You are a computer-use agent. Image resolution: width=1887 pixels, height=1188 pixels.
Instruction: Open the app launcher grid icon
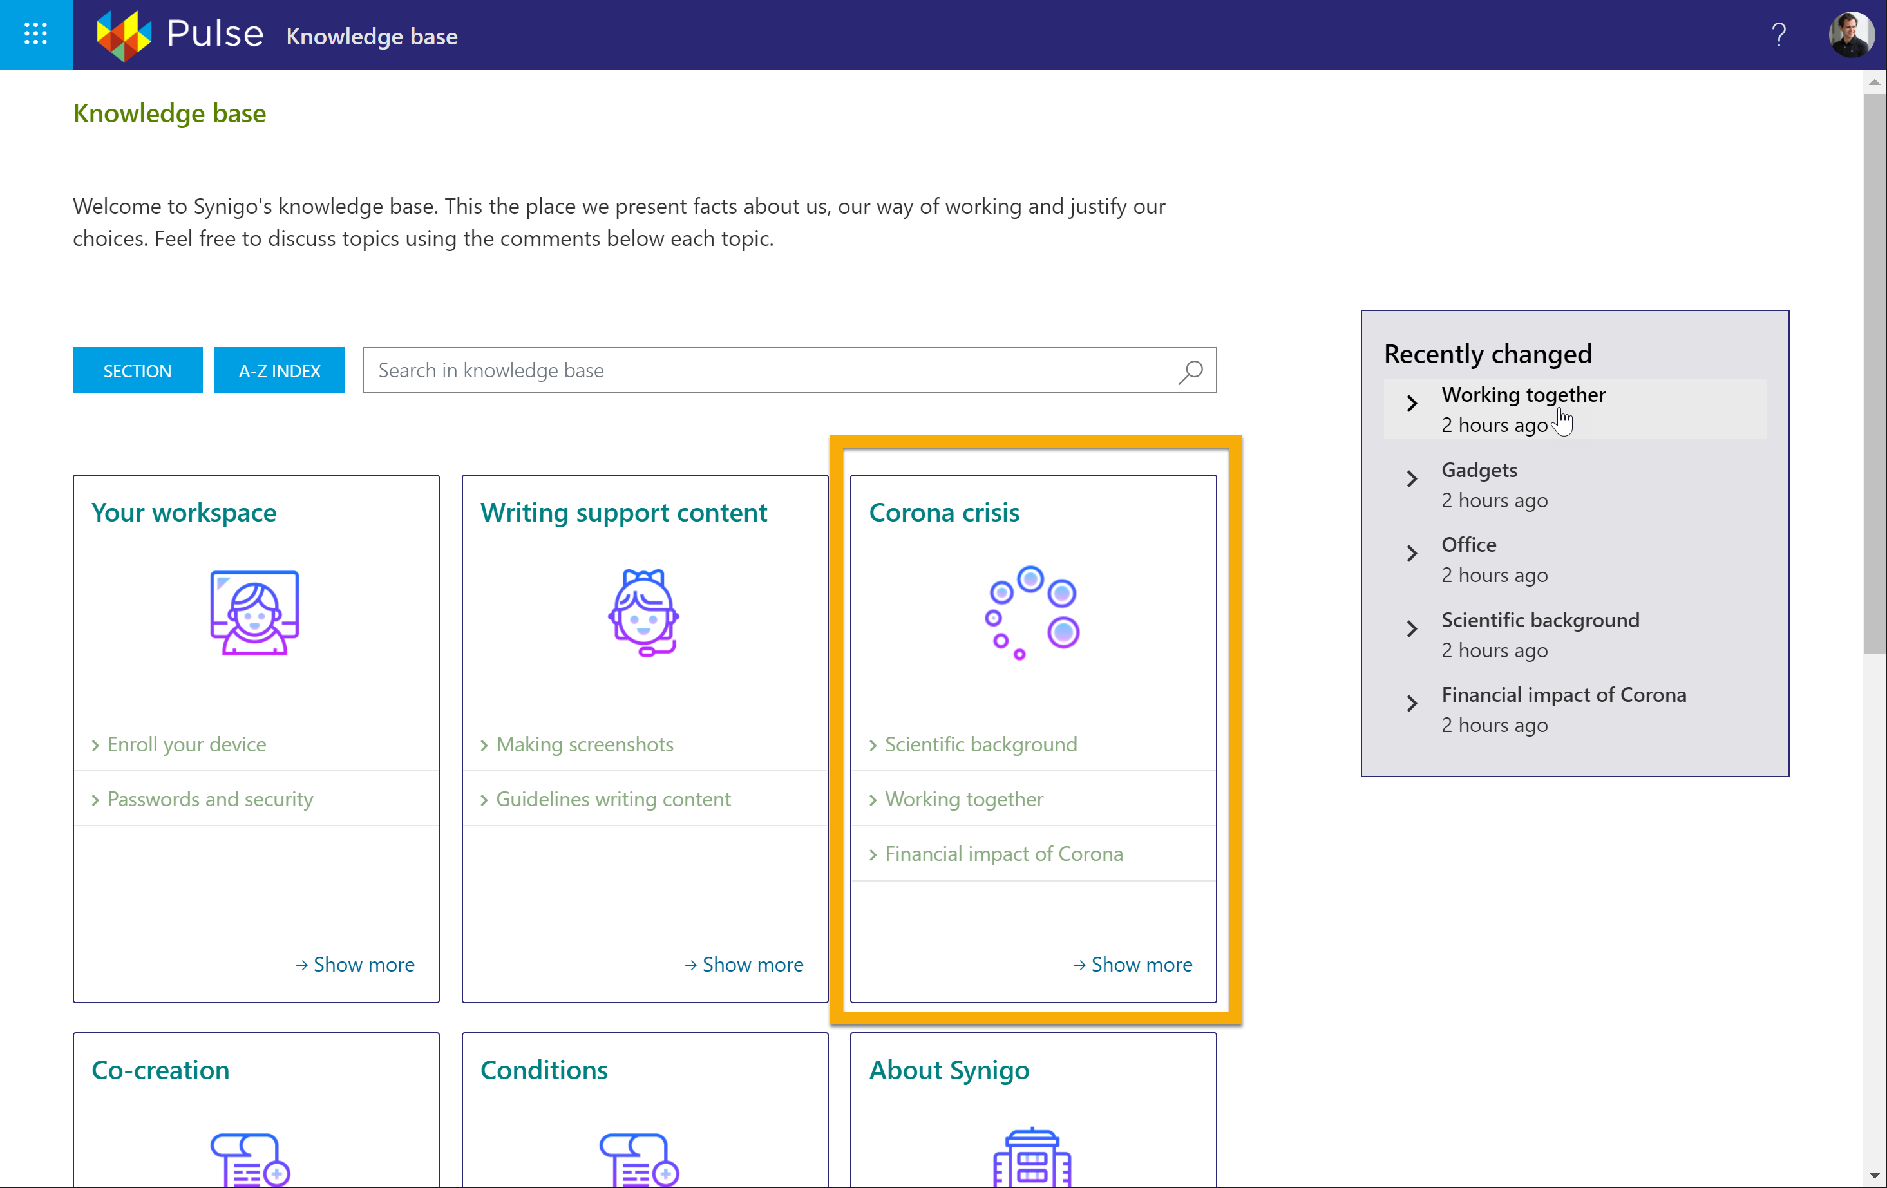pos(36,33)
